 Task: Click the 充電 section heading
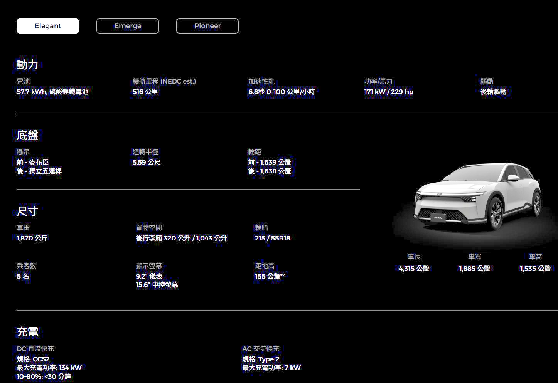(27, 332)
